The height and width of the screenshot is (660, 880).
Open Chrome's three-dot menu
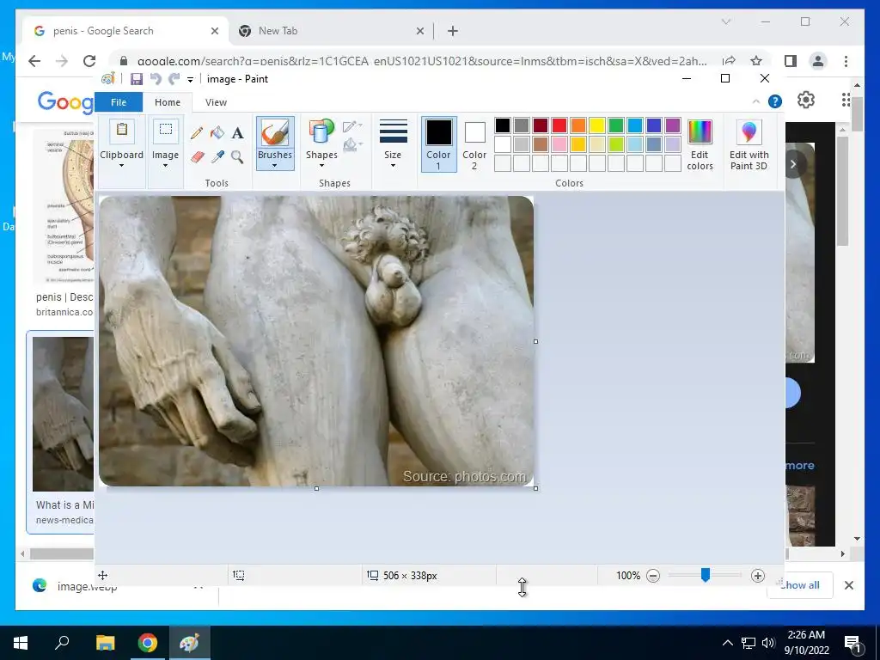(x=846, y=61)
